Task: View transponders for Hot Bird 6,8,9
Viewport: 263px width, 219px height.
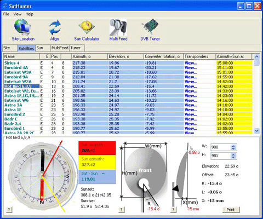Action: [191, 87]
